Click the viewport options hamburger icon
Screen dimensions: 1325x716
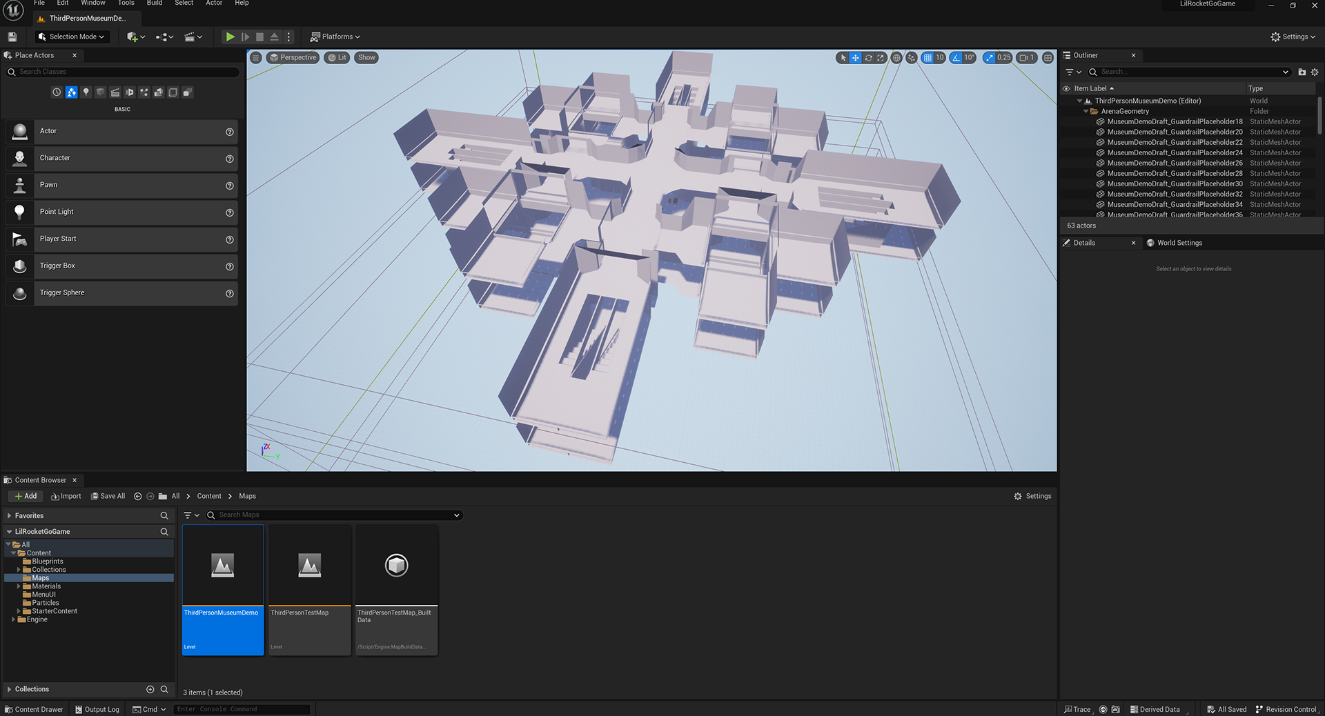(256, 57)
